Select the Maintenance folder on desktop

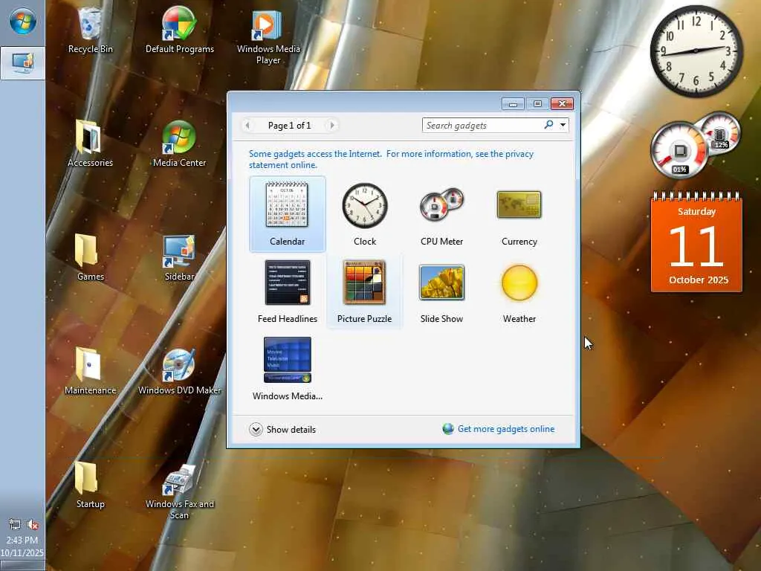click(90, 371)
